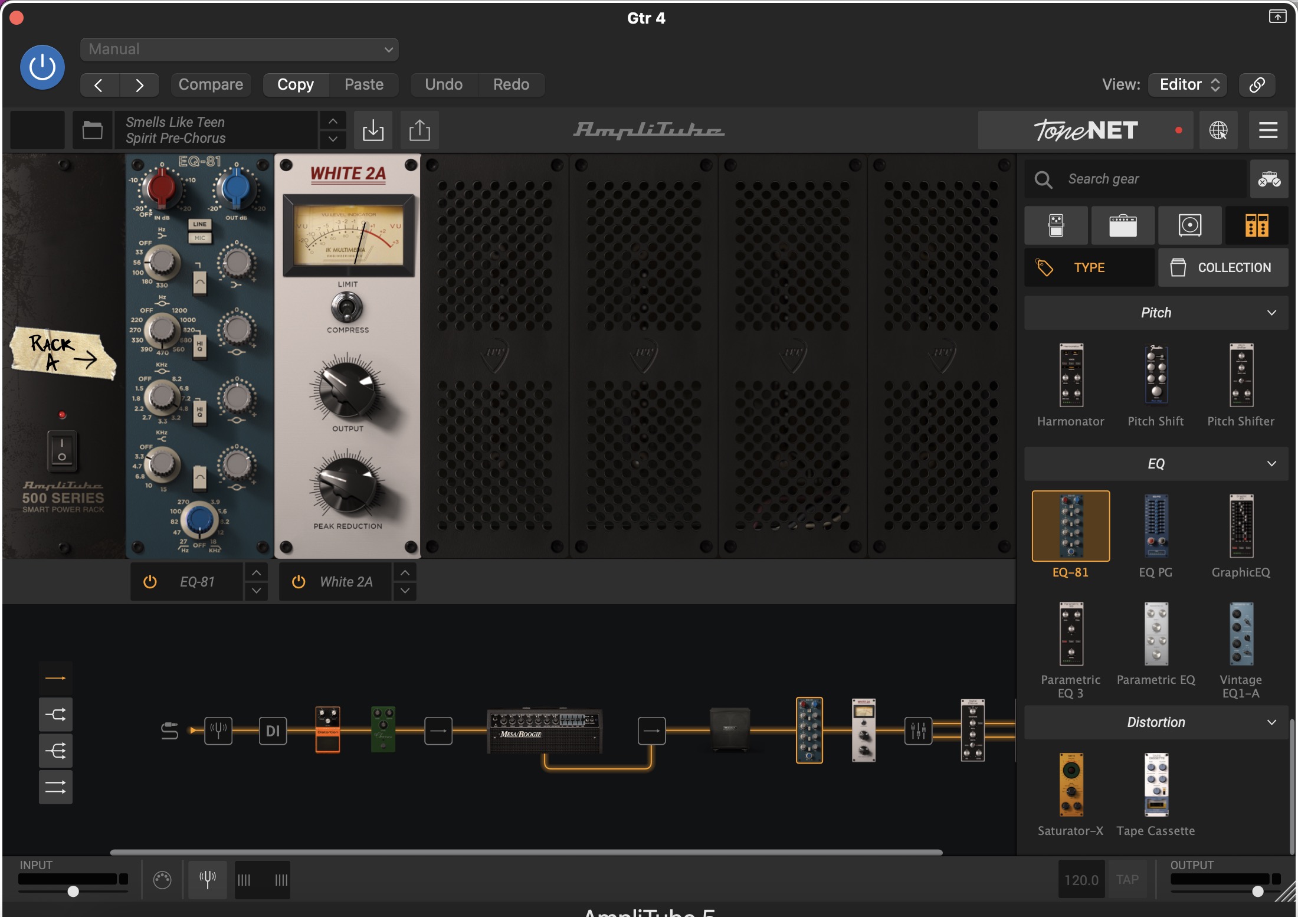Click the TAP tempo button
Screen dimensions: 1298x917
click(1127, 880)
